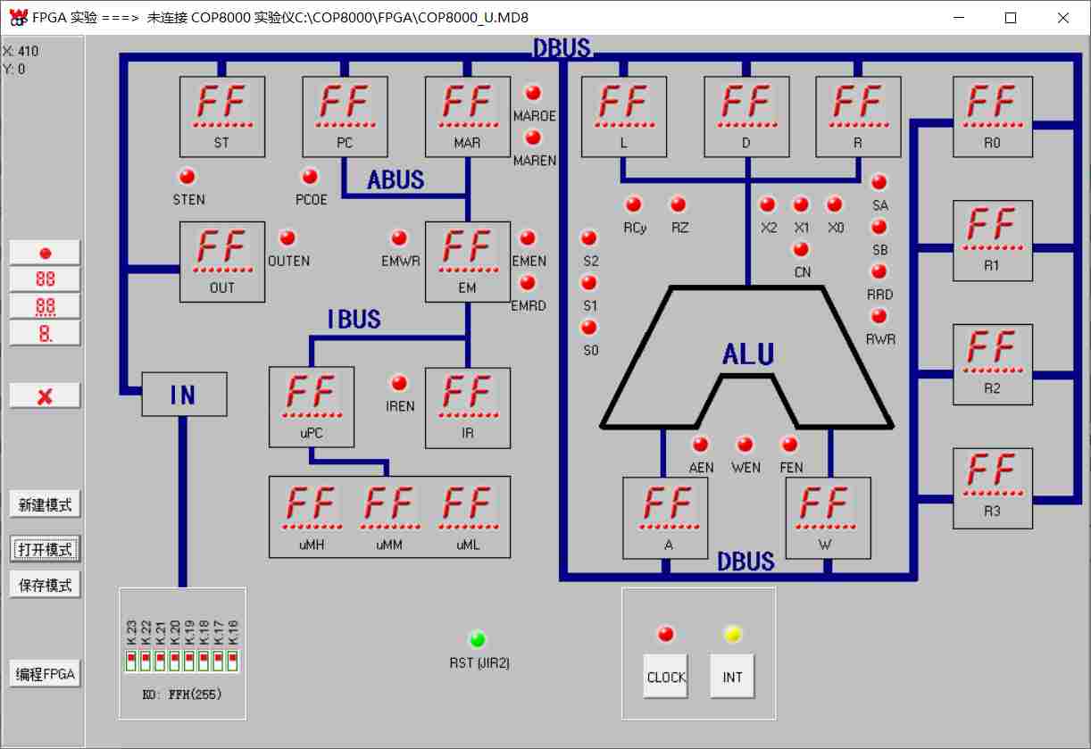Flip the K20 input switch

[174, 662]
